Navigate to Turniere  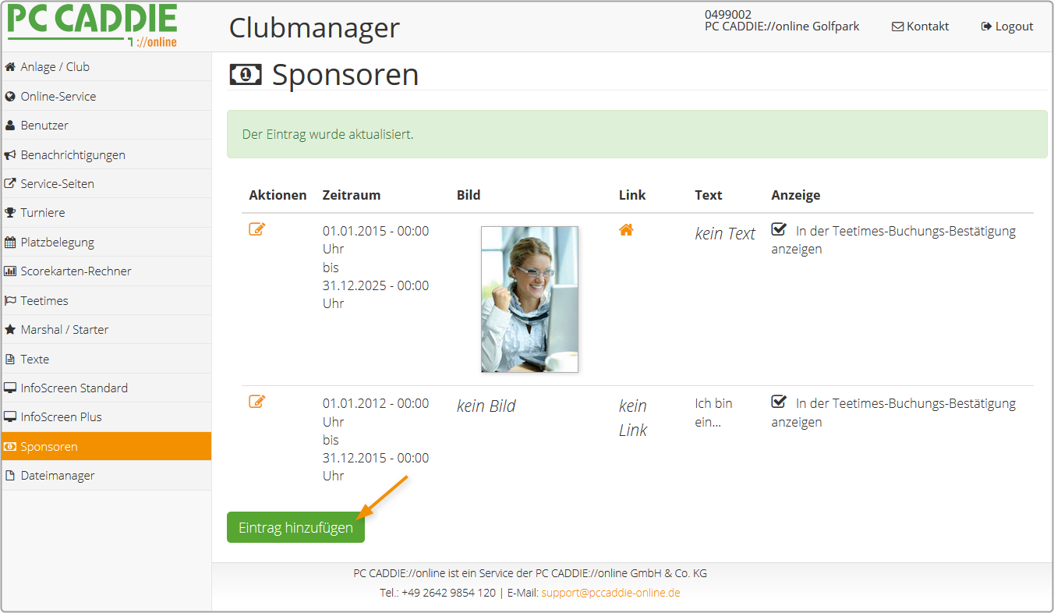click(x=106, y=213)
